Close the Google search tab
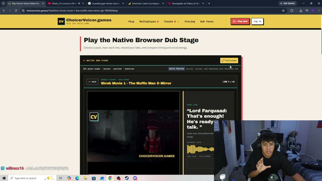Image resolution: width=322 pixels, height=181 pixels. 123,4
